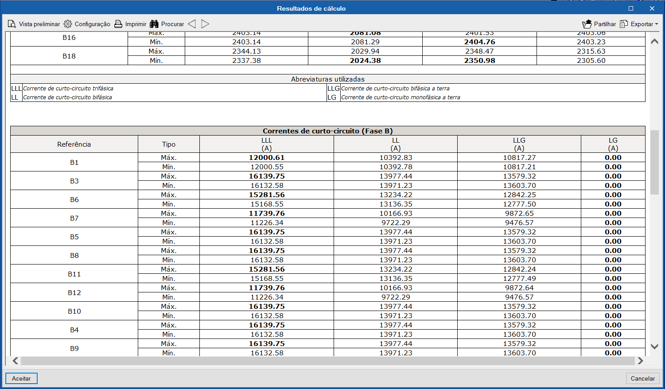
Task: Click horizontal scrollbar left arrow
Action: pyautogui.click(x=16, y=361)
